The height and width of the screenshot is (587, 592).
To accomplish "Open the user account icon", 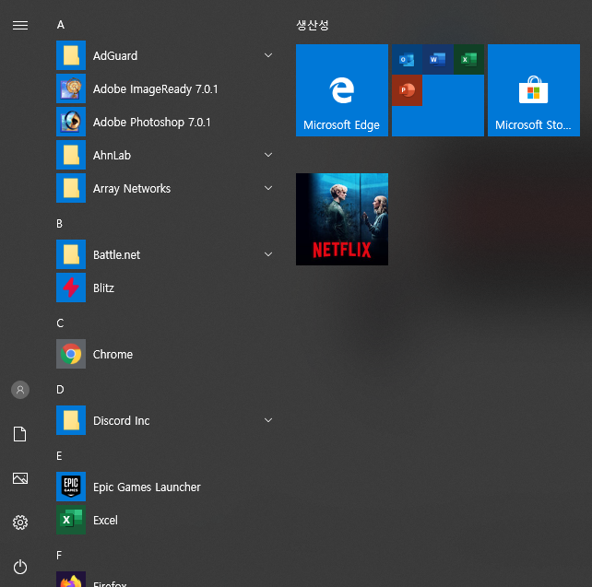I will click(20, 390).
